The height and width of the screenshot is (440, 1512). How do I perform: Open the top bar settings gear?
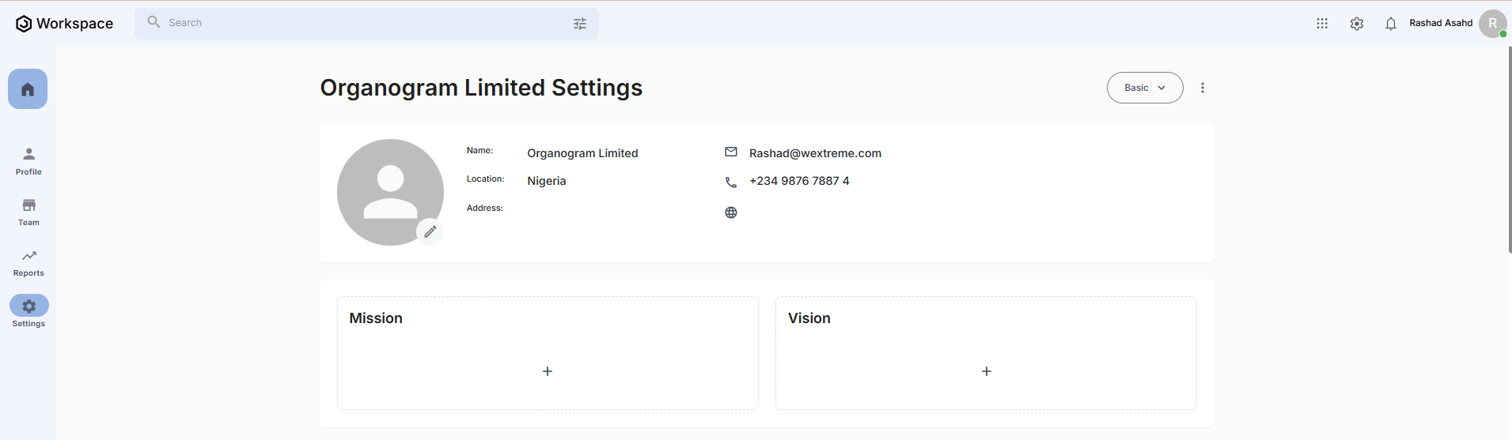[x=1356, y=24]
